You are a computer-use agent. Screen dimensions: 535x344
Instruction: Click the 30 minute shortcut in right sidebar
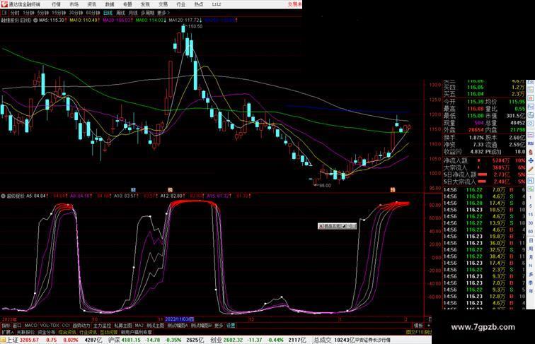tap(531, 223)
